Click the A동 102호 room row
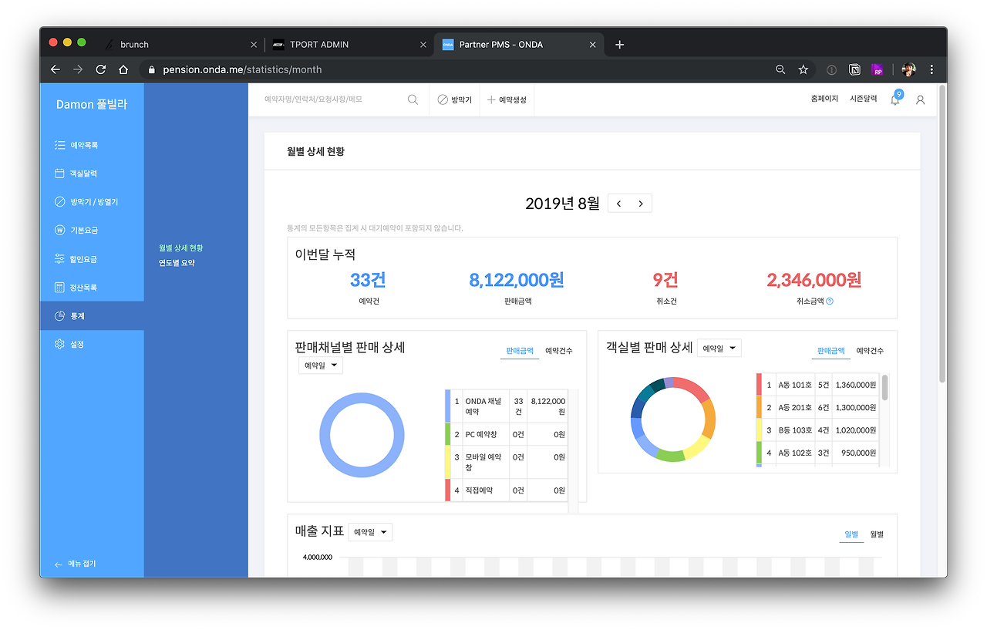The height and width of the screenshot is (630, 987). (818, 453)
